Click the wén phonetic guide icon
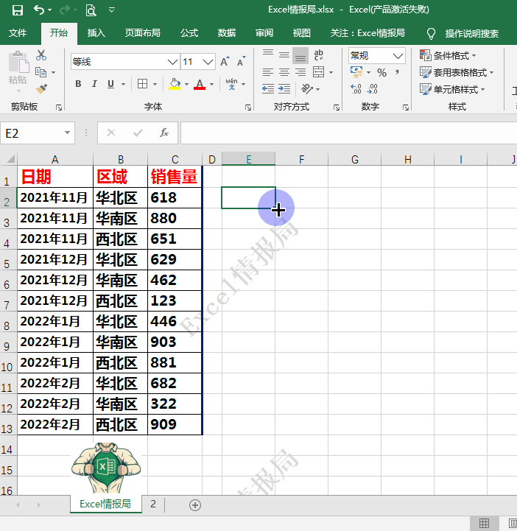 point(231,84)
